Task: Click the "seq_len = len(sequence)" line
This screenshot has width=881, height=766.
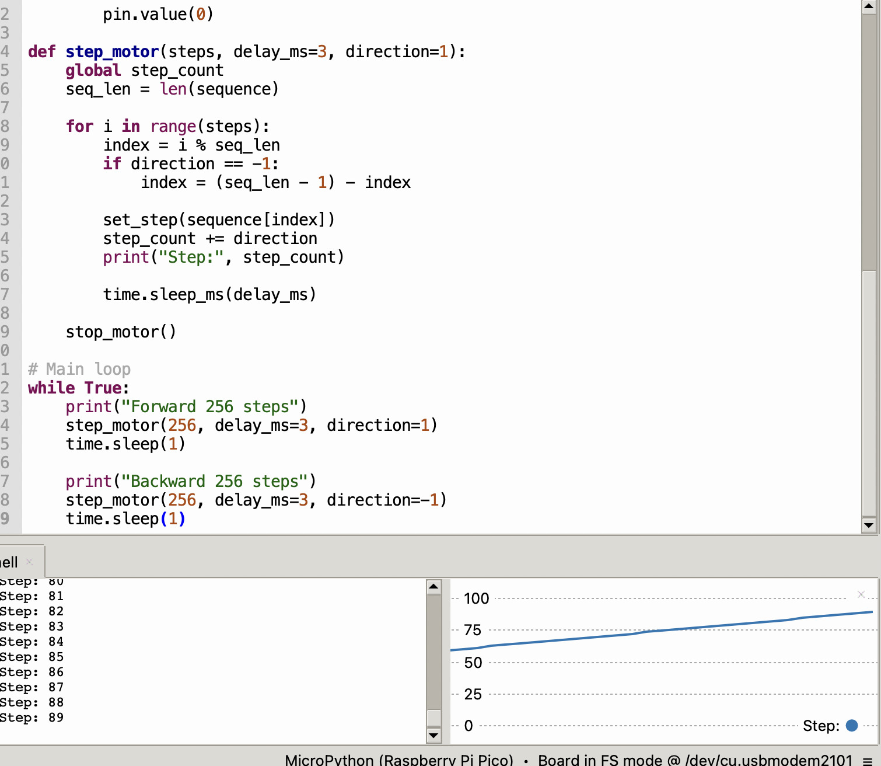Action: tap(172, 89)
